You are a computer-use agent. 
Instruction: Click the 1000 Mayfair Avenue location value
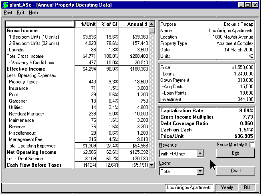[x=233, y=37]
